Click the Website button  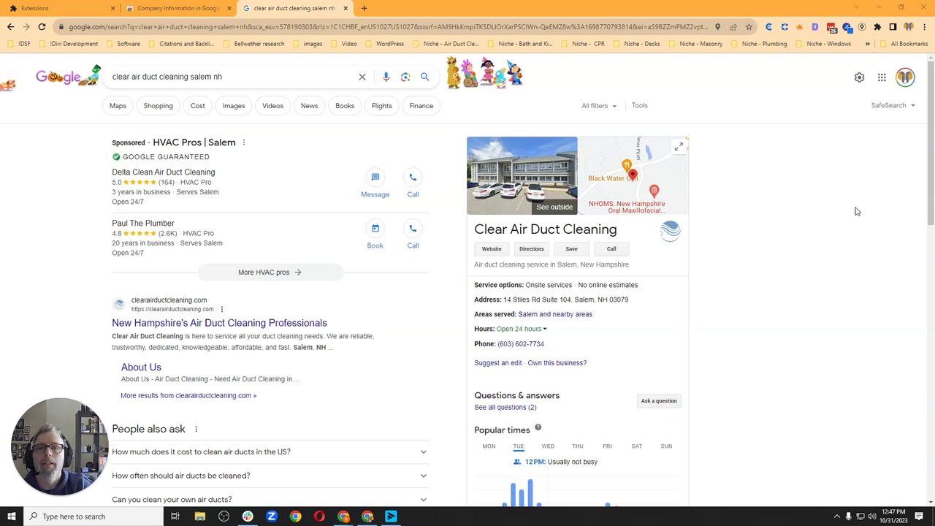click(492, 249)
